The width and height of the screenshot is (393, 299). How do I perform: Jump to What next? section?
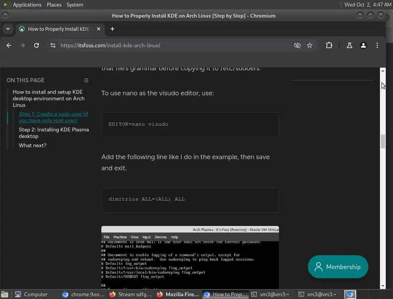click(33, 145)
